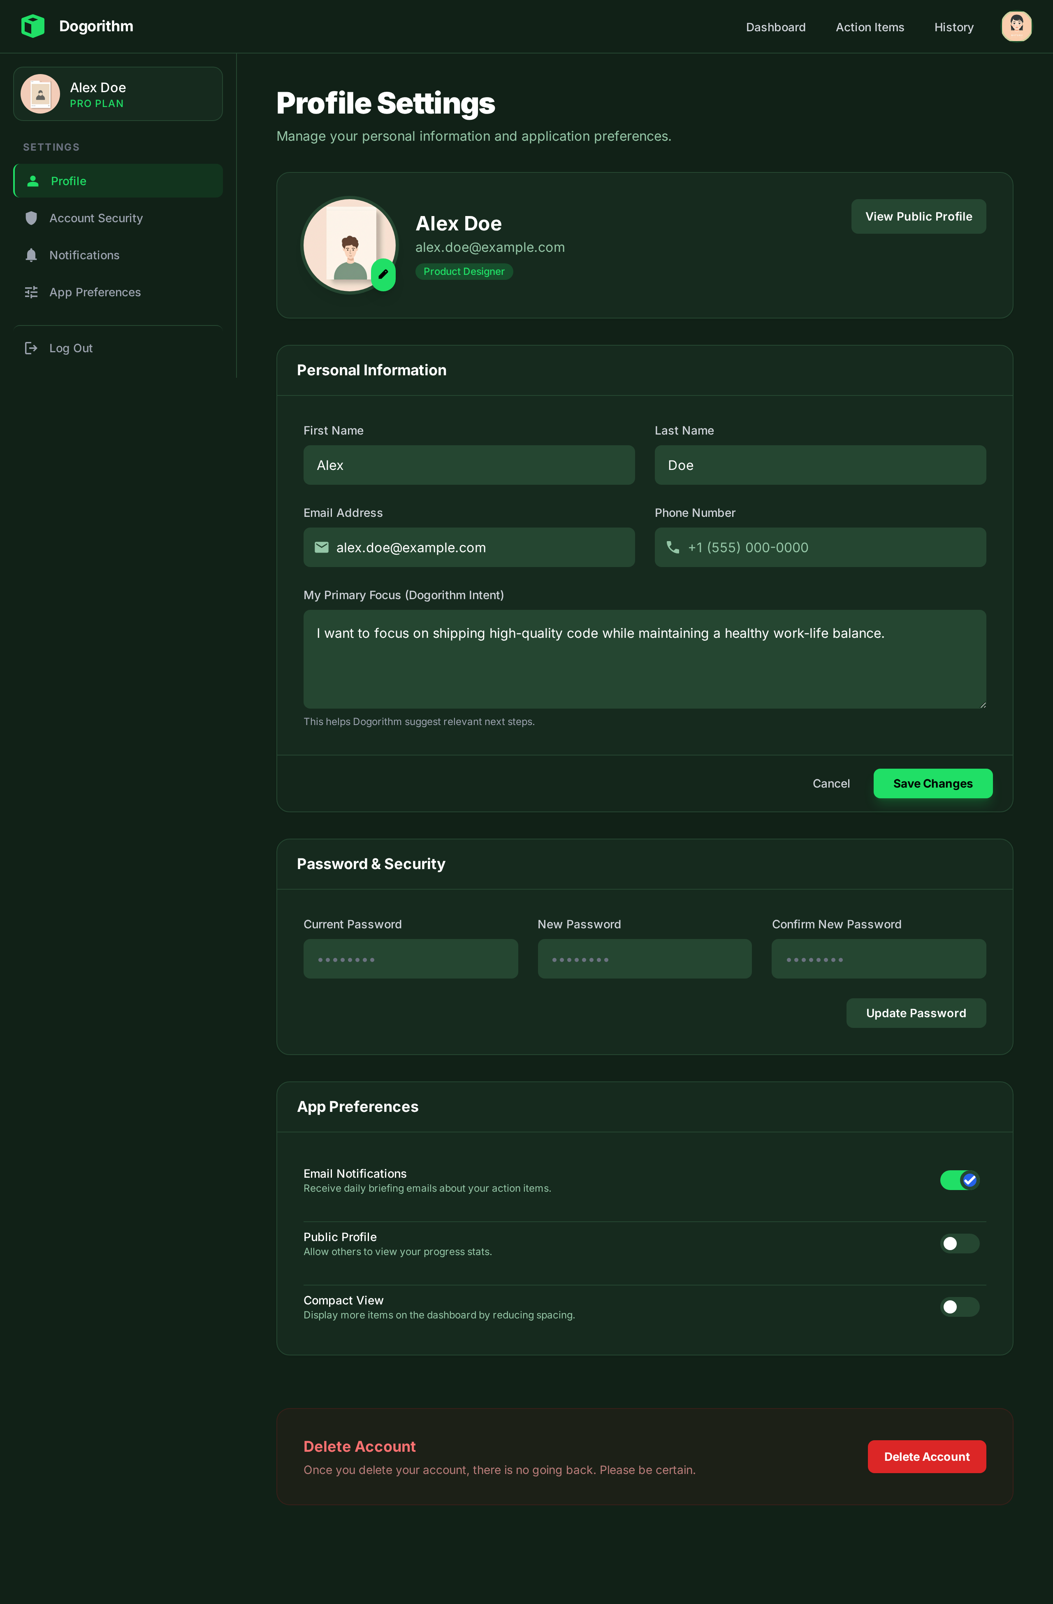Click the Notifications bell icon
The width and height of the screenshot is (1053, 1604).
(31, 255)
